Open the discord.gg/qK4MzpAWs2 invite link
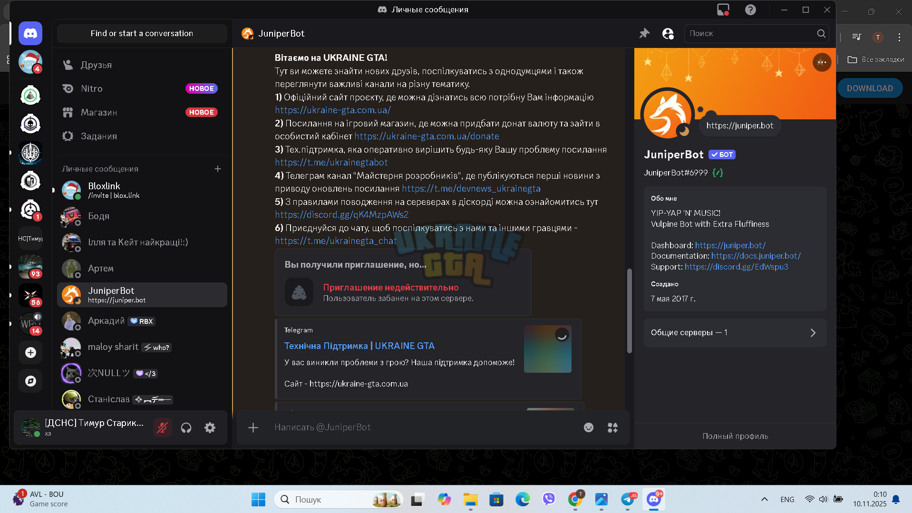Viewport: 912px width, 513px height. [341, 215]
